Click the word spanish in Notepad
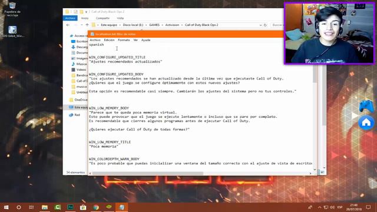Viewport: 377px width, 212px height. point(97,45)
